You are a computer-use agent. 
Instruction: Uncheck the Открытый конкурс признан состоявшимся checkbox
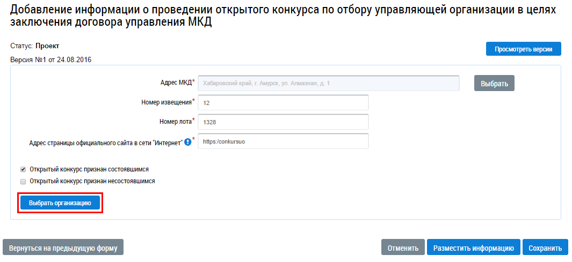coord(23,169)
